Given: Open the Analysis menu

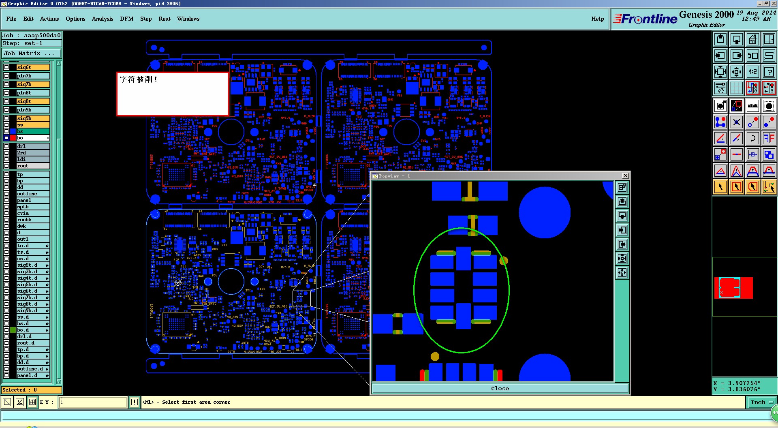Looking at the screenshot, I should [103, 19].
